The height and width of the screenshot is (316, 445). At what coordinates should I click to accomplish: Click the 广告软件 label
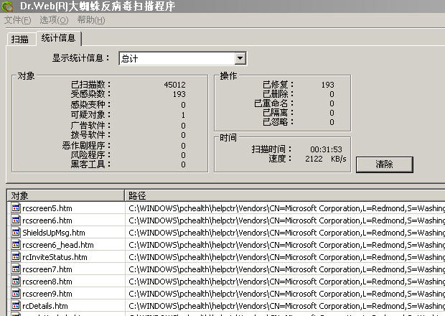pyautogui.click(x=90, y=125)
